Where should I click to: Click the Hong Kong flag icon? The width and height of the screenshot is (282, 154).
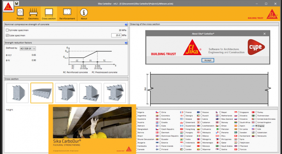click(182, 129)
